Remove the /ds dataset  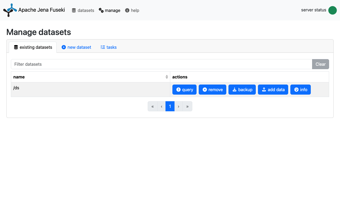click(212, 90)
